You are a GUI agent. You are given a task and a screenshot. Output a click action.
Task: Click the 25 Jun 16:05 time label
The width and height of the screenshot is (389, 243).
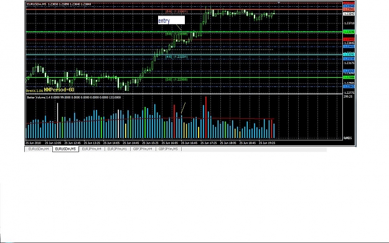point(170,143)
